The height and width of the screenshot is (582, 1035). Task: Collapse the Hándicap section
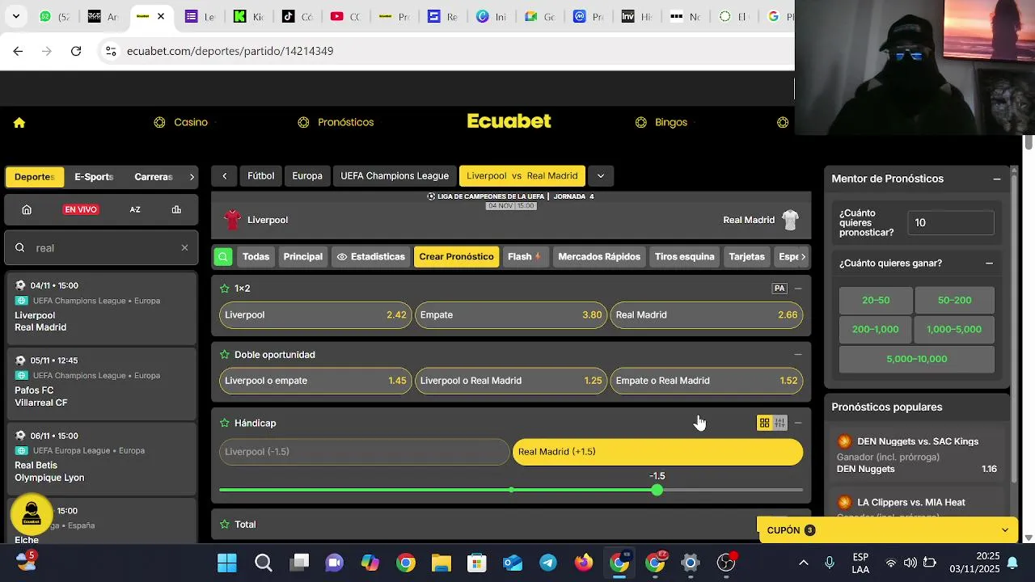click(798, 423)
